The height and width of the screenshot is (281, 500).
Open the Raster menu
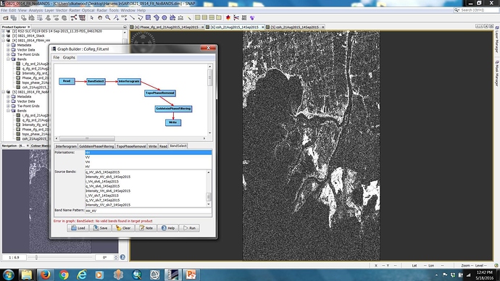[x=75, y=10]
